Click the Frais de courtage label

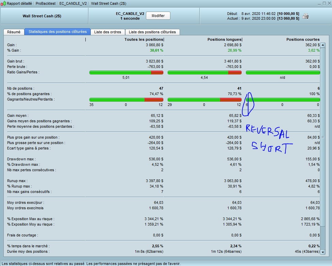pyautogui.click(x=23, y=235)
